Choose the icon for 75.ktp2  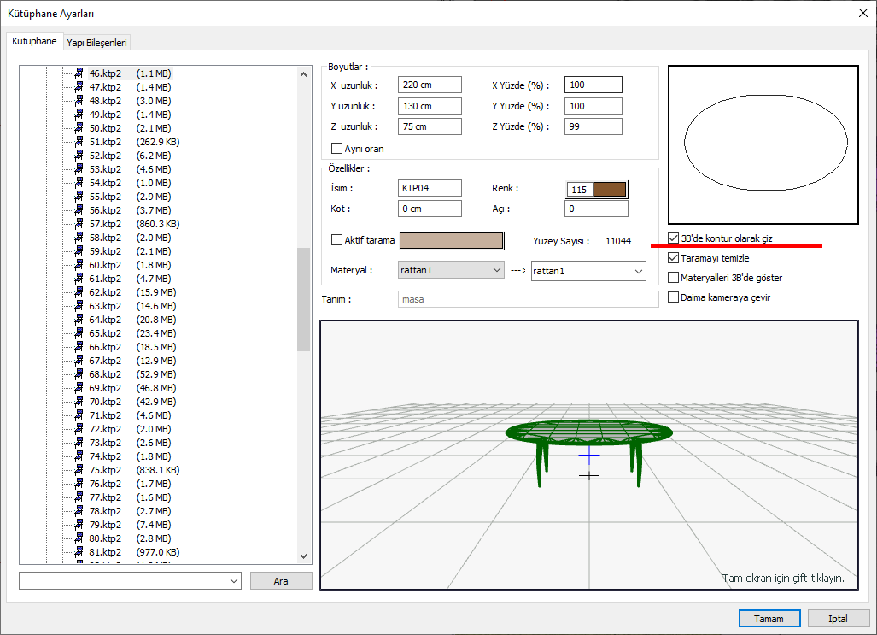click(78, 470)
